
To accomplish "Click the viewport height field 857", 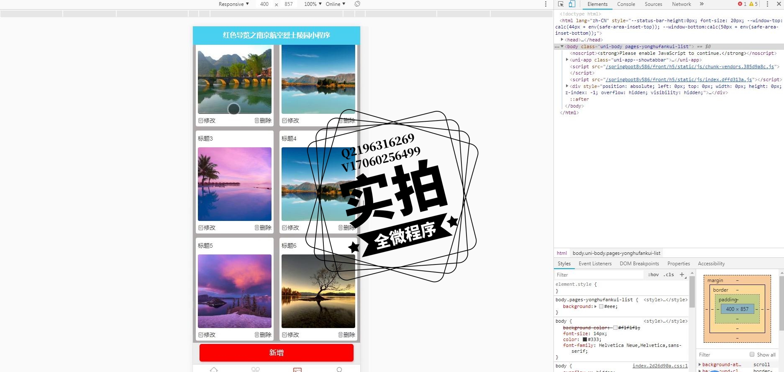I will (289, 4).
